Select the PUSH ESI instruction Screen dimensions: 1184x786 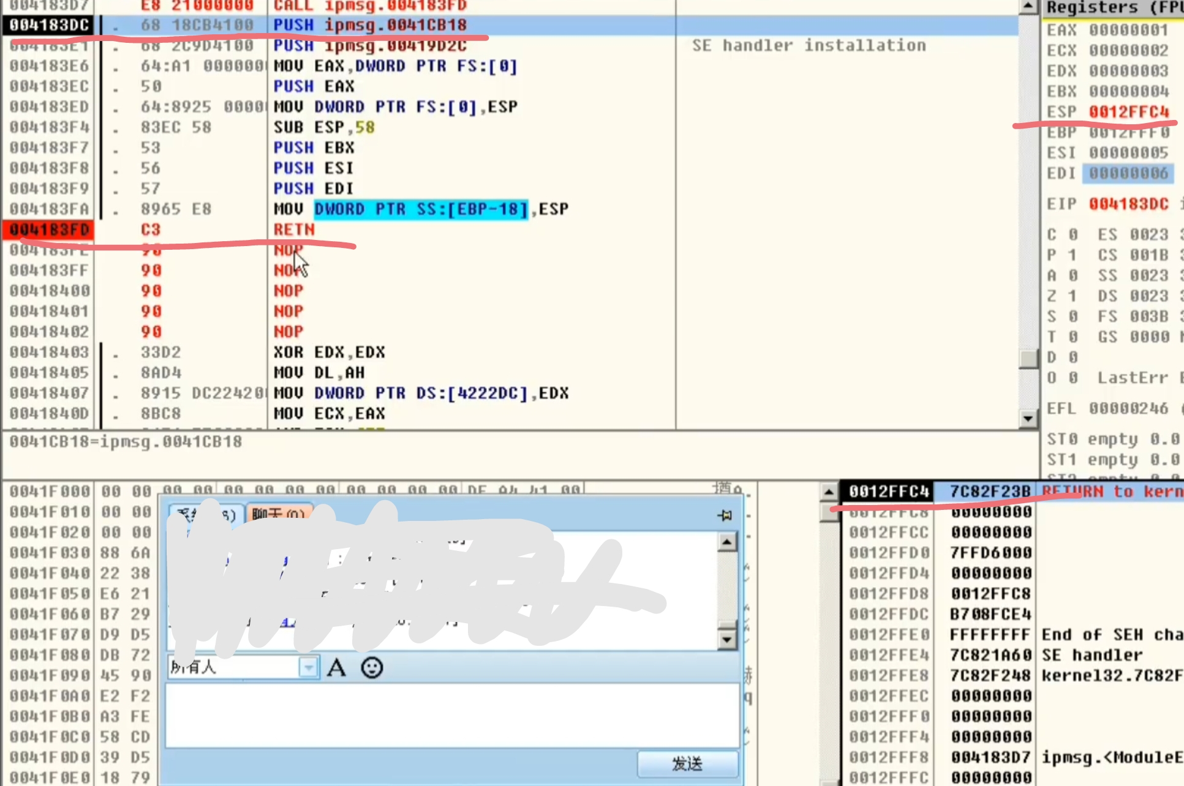point(314,168)
